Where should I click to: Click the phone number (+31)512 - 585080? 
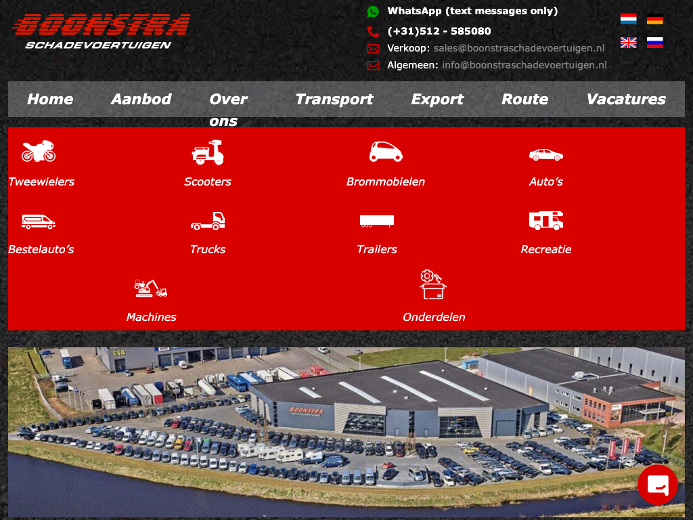tap(439, 31)
